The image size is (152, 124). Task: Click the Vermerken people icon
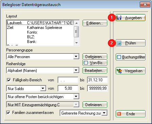pyautogui.click(x=119, y=71)
